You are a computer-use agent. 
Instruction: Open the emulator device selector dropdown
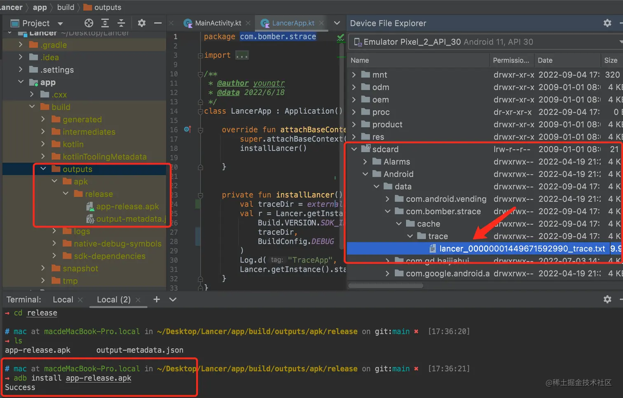pos(620,42)
